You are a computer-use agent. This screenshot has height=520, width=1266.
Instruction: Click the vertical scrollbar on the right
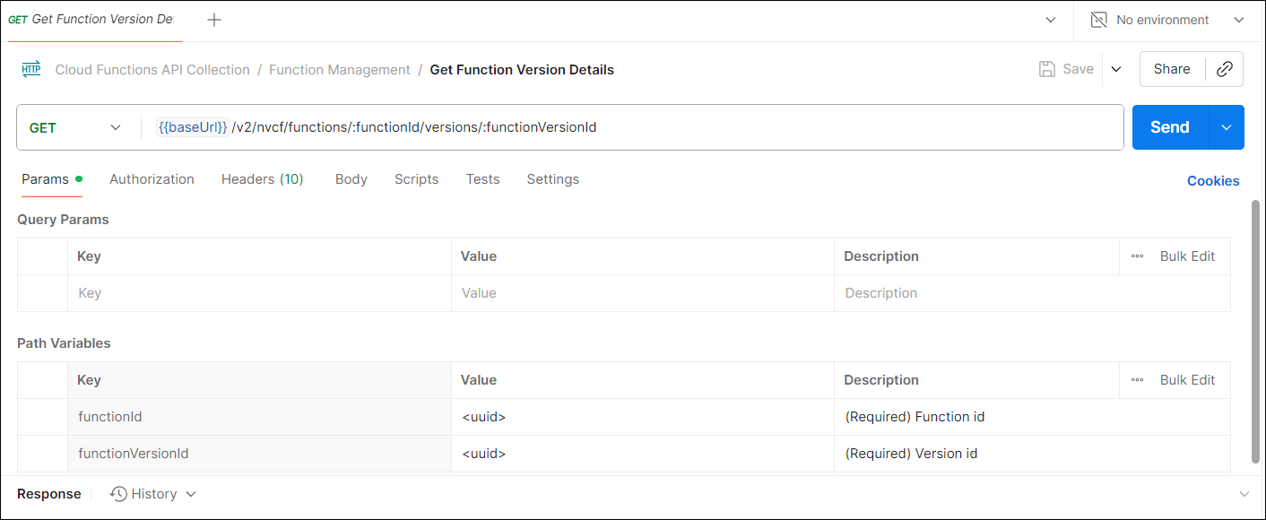tap(1255, 332)
